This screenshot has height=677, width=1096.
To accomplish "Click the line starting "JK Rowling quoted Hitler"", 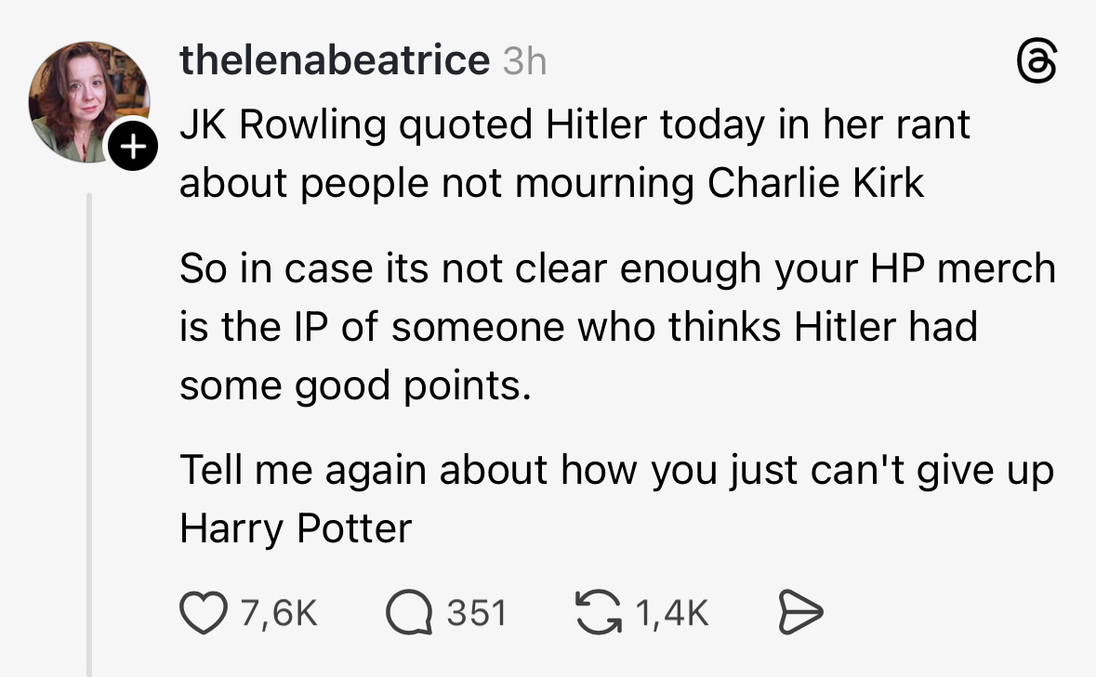I will click(x=574, y=124).
